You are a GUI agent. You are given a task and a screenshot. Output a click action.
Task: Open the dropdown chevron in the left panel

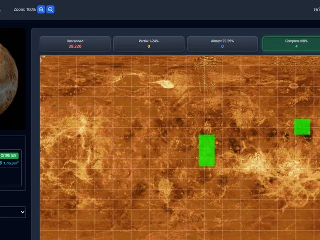click(x=23, y=212)
